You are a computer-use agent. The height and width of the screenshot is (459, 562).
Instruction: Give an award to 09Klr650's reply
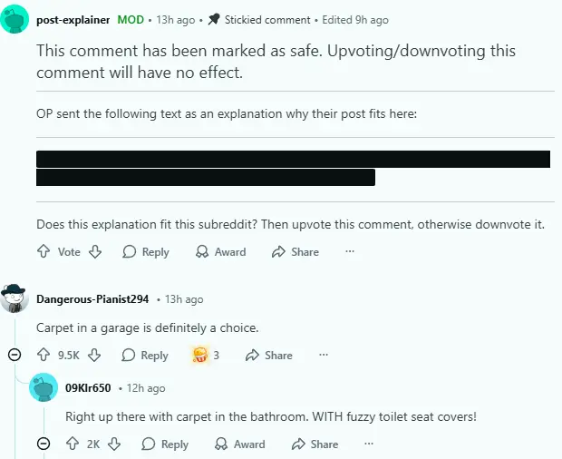[x=240, y=444]
